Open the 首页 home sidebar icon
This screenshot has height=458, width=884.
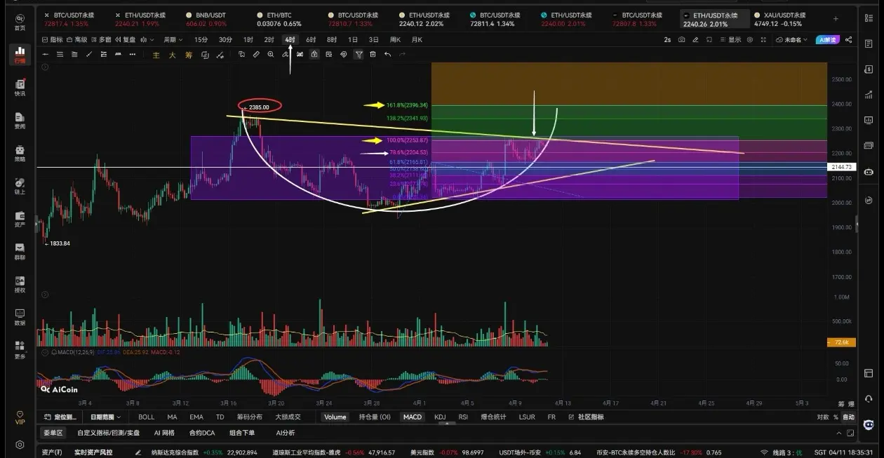pos(20,22)
